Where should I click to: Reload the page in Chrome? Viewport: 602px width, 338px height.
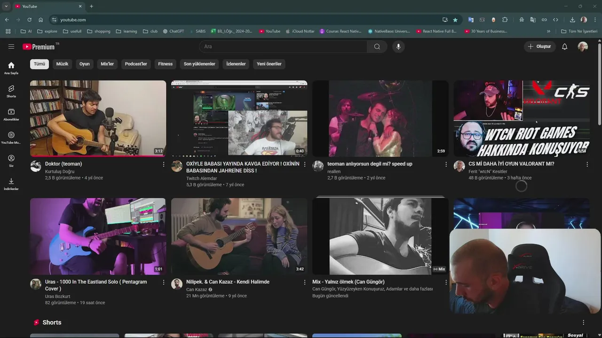29,20
